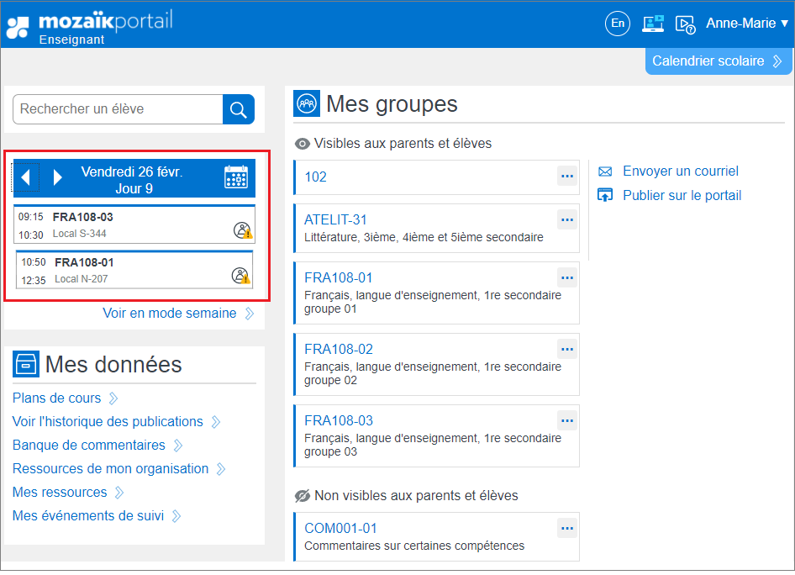Screen dimensions: 795x575
Task: Open the calendar icon in the schedule header
Action: click(235, 177)
